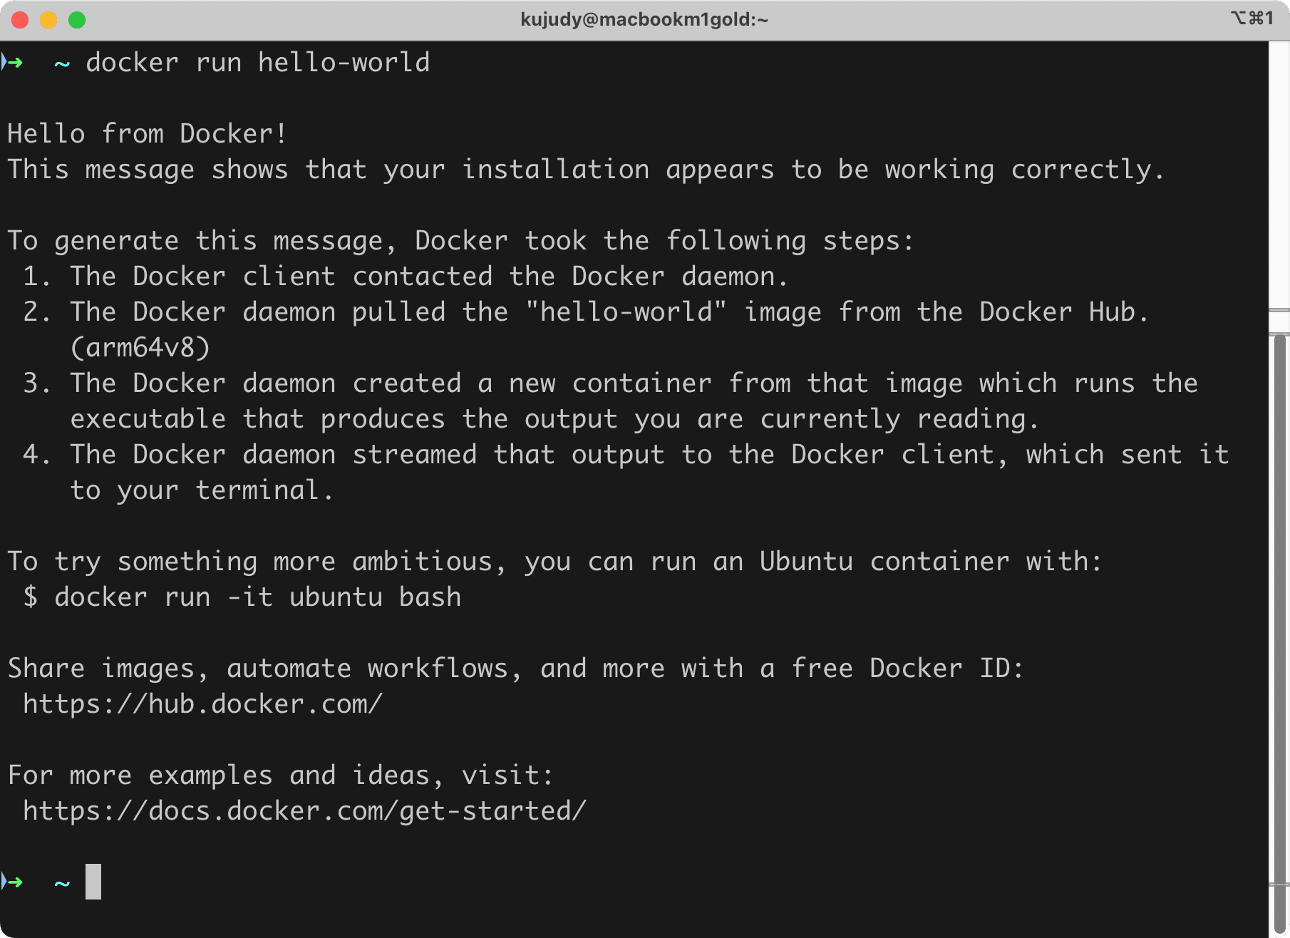Click the lower scrollbar marker near the bottom
Viewport: 1290px width, 938px height.
[x=1279, y=885]
